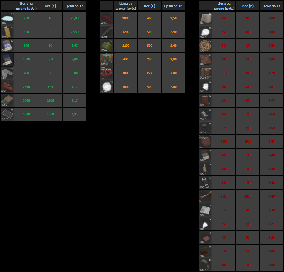Select the transistor item icon
284x272 pixels.
[x=205, y=183]
